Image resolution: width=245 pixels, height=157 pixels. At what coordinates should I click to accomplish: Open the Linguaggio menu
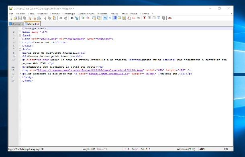click(69, 14)
